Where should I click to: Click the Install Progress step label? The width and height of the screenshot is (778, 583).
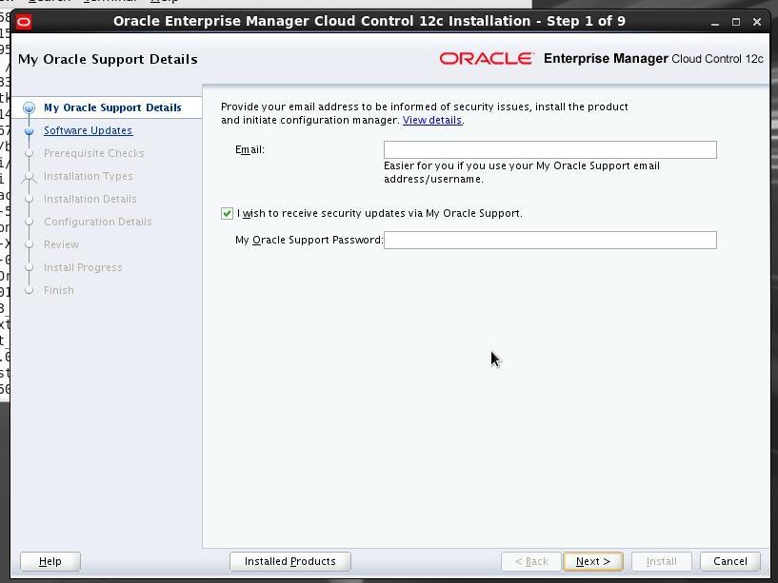coord(83,267)
